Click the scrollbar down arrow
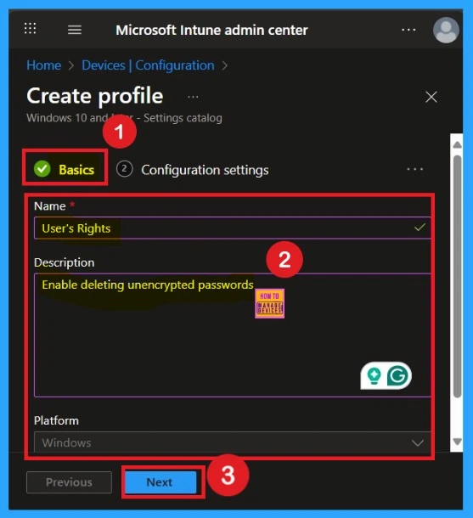473x518 pixels. (x=457, y=442)
